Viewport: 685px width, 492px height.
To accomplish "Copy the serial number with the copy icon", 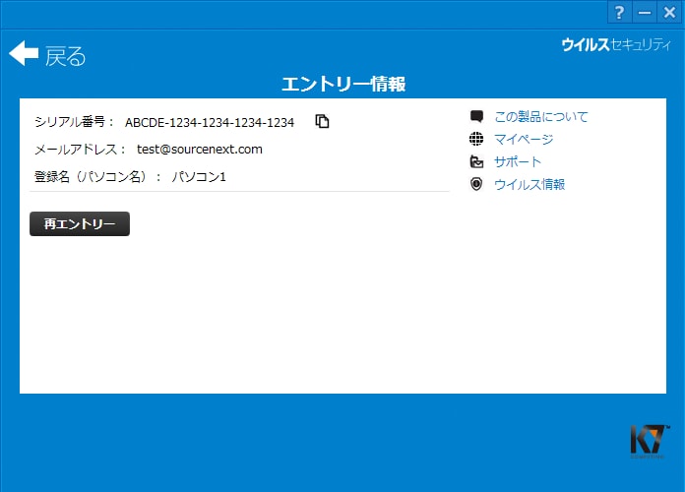I will pos(322,121).
